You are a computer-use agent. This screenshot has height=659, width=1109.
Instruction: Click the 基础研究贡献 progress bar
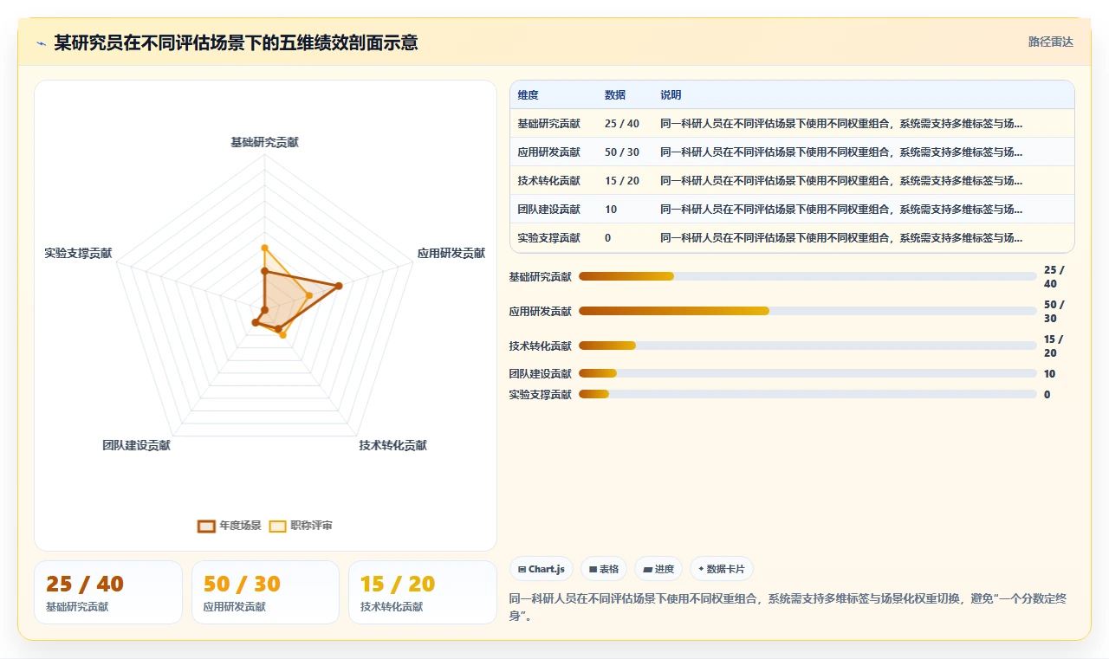point(807,276)
